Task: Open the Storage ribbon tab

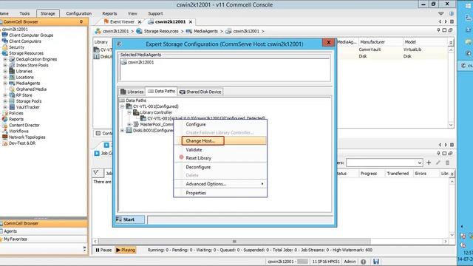Action: click(47, 13)
